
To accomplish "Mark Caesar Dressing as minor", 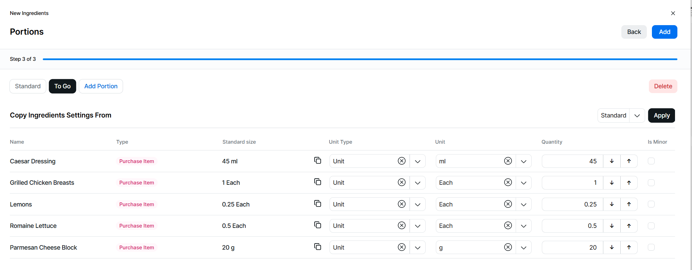I will pos(651,161).
